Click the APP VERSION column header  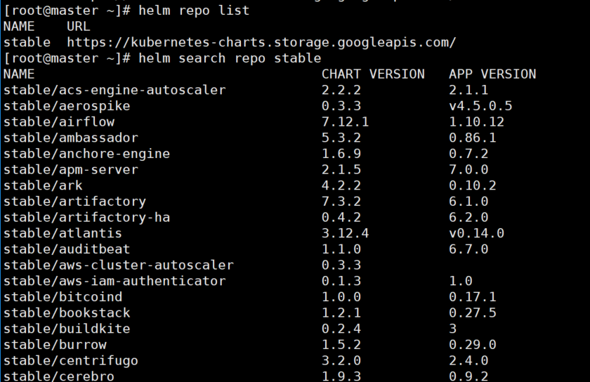(x=492, y=74)
